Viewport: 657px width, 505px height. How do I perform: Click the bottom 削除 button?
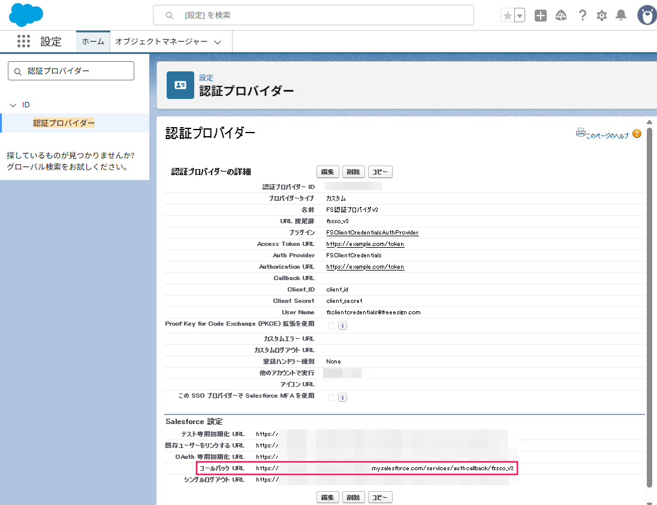[353, 497]
